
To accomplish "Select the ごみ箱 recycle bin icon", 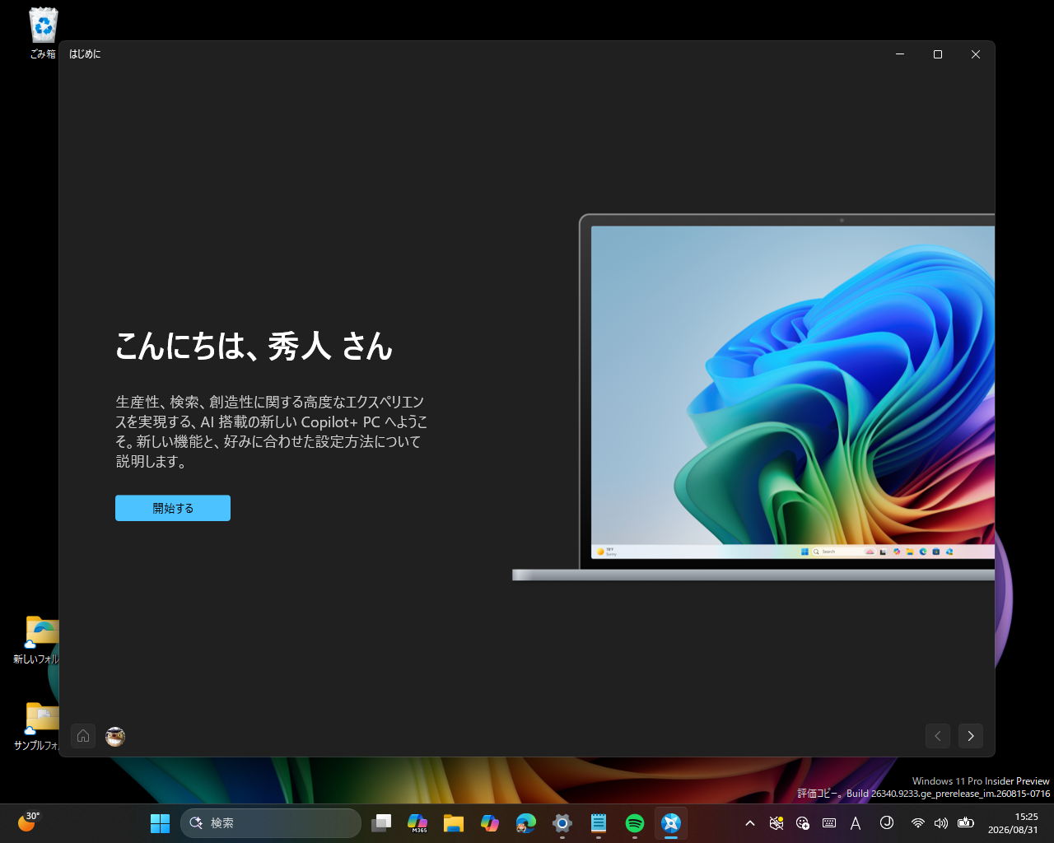I will coord(43,34).
